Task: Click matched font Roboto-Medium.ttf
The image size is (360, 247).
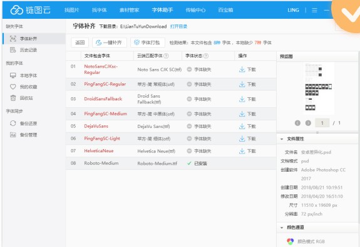Action: point(157,163)
